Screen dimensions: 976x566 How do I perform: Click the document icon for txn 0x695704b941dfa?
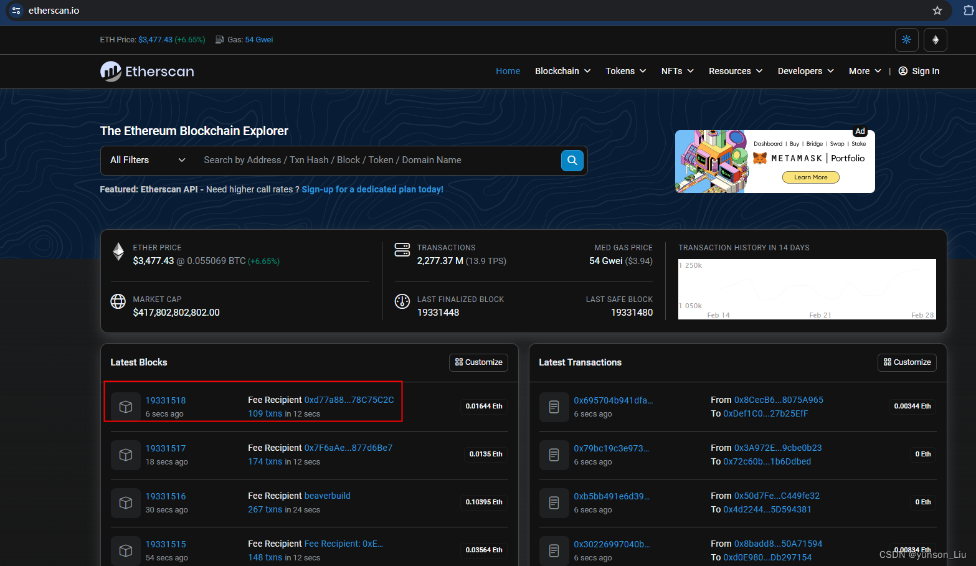(x=554, y=407)
